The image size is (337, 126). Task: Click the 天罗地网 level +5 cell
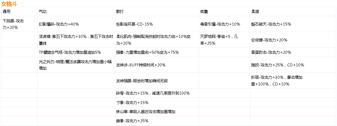[224, 40]
